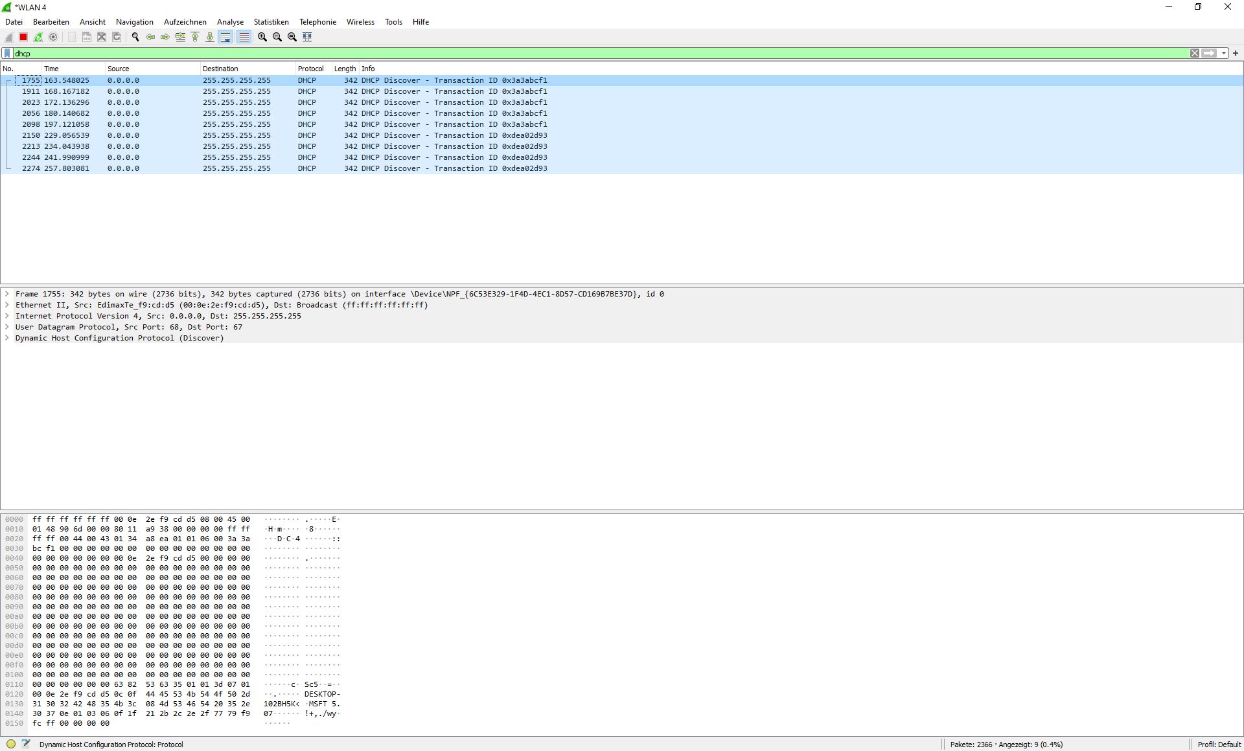Screen dimensions: 1244x751
Task: Zoom in on the packet list
Action: [262, 37]
